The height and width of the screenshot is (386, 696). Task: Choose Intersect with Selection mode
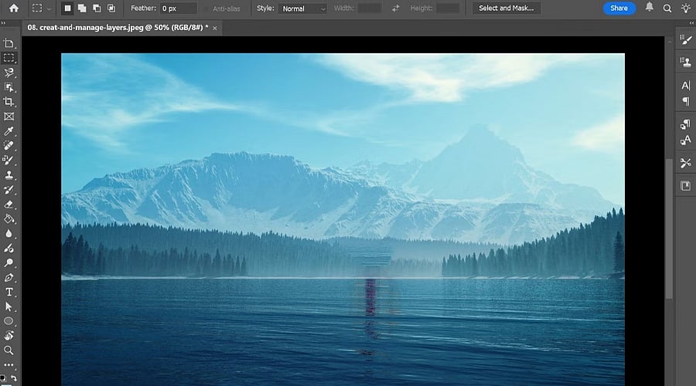[x=111, y=8]
